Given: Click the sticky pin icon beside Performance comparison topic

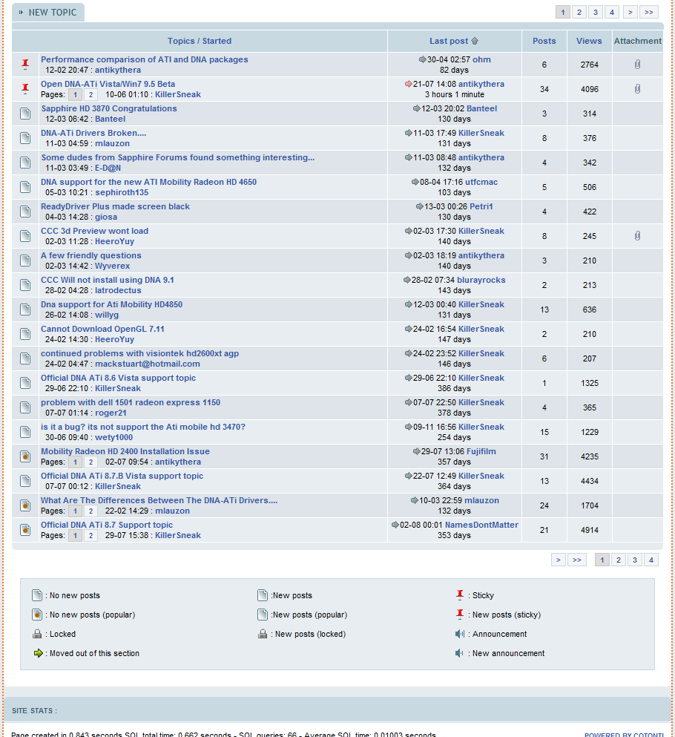Looking at the screenshot, I should click(x=25, y=65).
